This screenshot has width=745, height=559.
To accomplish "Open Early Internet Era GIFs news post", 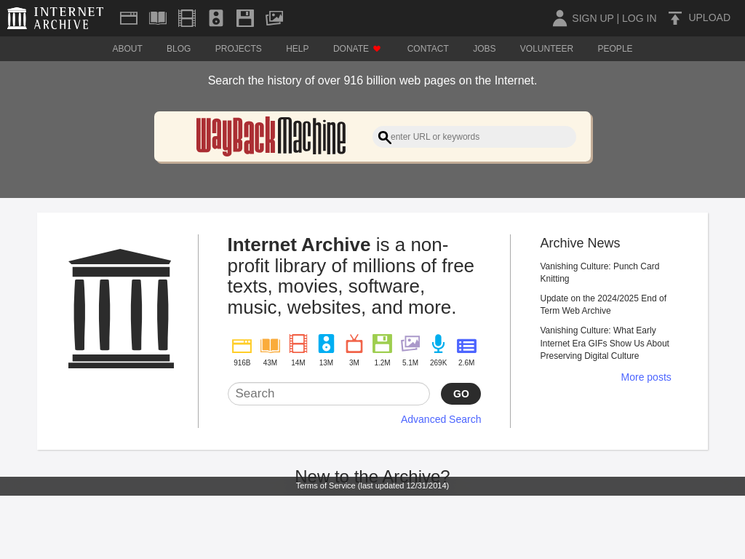I will [605, 343].
